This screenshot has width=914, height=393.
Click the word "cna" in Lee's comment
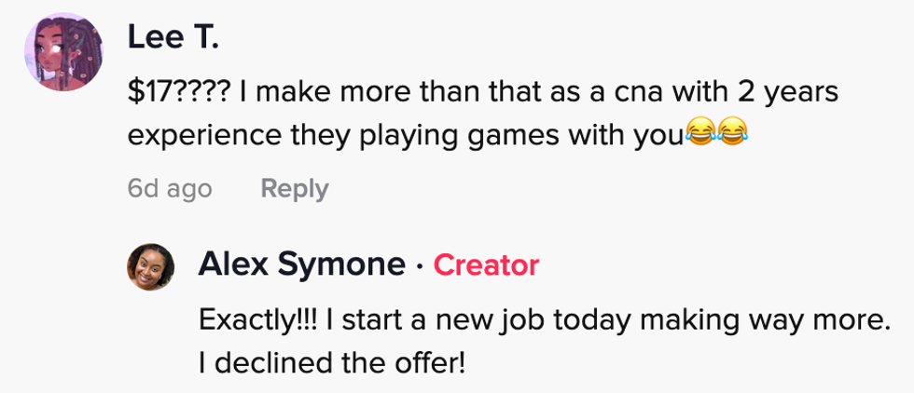click(603, 93)
